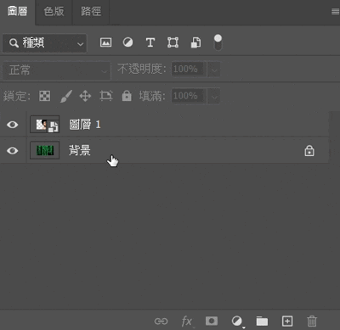Open the 正常 blend mode dropdown
Image resolution: width=340 pixels, height=330 pixels.
pyautogui.click(x=56, y=70)
